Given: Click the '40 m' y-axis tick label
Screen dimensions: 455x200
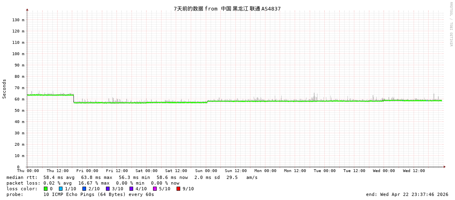Looking at the screenshot, I should tap(19, 122).
